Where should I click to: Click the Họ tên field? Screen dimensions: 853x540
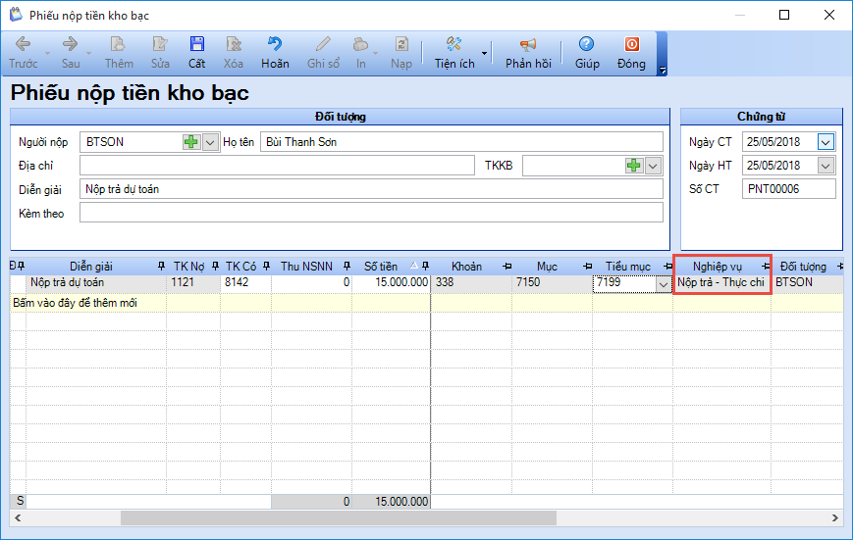pos(461,142)
